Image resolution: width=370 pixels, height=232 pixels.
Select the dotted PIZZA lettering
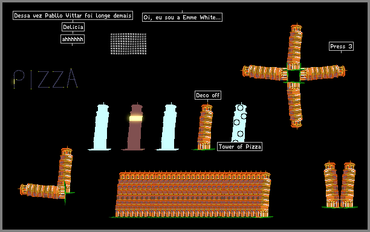(x=45, y=79)
